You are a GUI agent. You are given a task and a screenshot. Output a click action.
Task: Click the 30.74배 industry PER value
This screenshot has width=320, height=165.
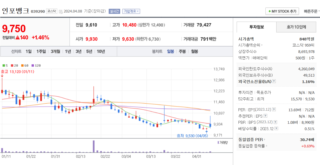coord(307,139)
